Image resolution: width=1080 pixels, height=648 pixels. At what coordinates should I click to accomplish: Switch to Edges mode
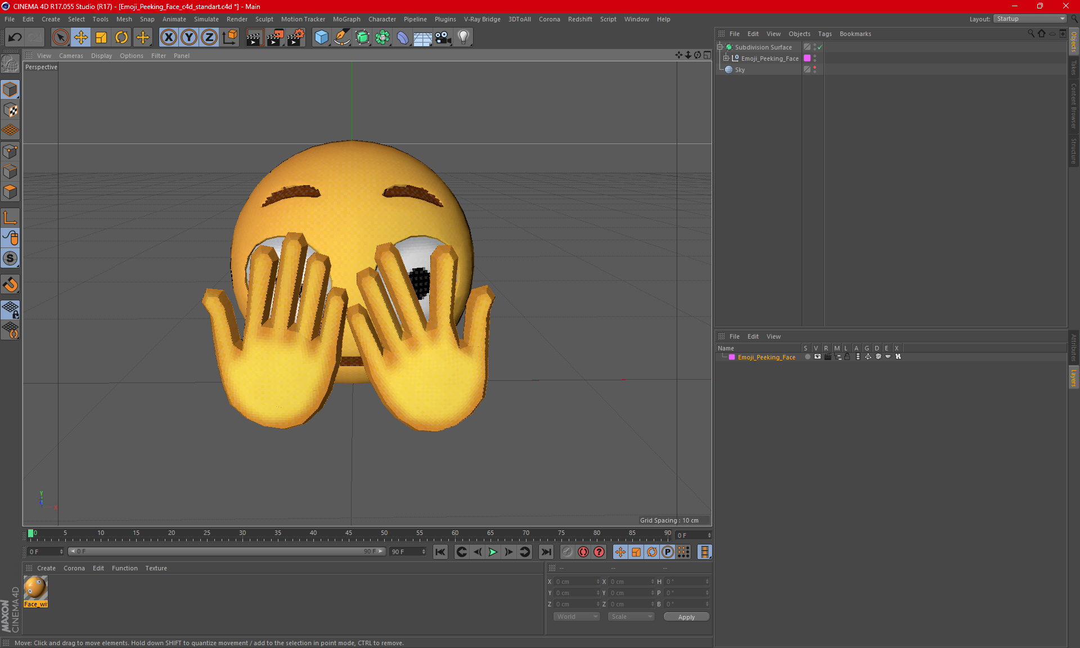tap(10, 172)
